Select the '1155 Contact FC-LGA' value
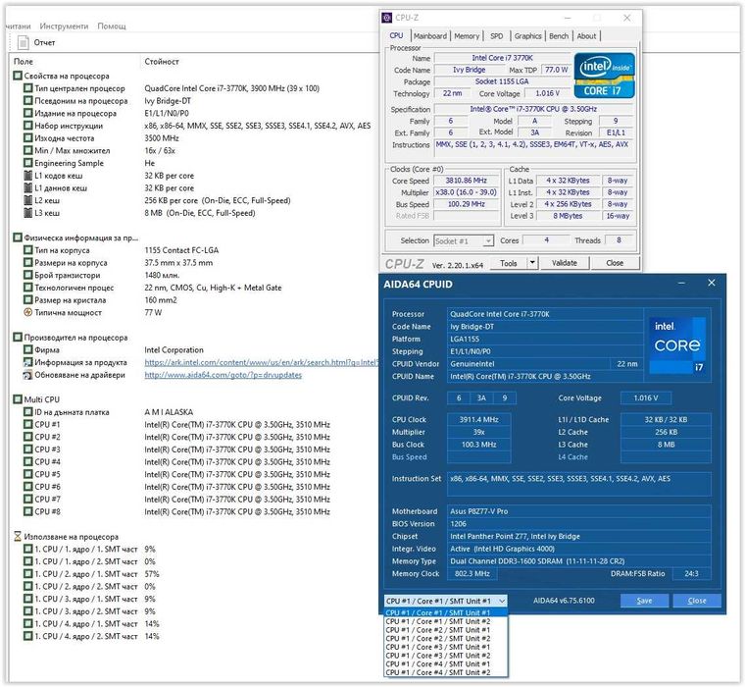Screen dimensions: 745x687 (x=181, y=250)
